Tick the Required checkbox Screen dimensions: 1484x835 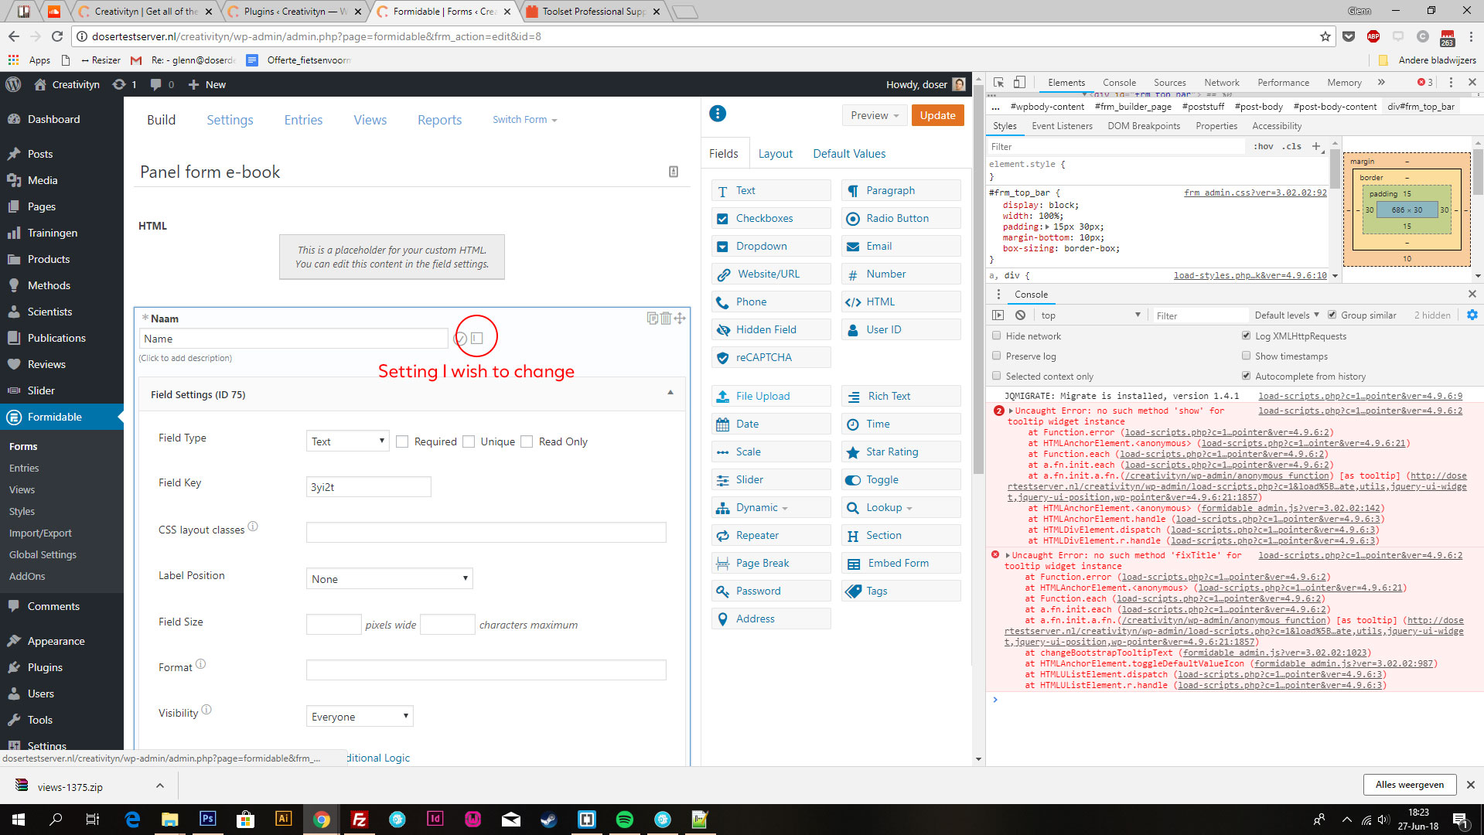[x=402, y=441]
